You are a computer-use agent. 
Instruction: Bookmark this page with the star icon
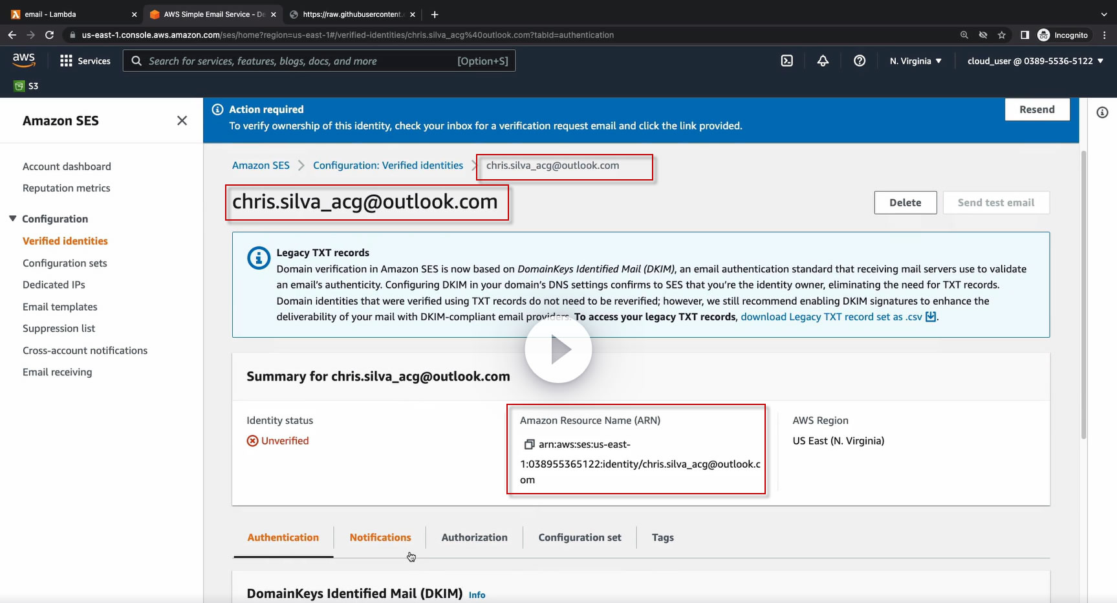(x=1002, y=35)
